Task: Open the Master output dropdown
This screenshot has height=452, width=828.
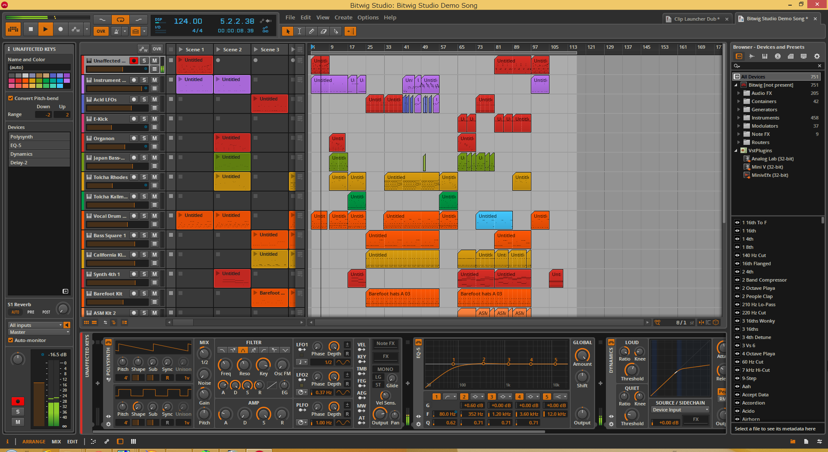Action: tap(39, 332)
